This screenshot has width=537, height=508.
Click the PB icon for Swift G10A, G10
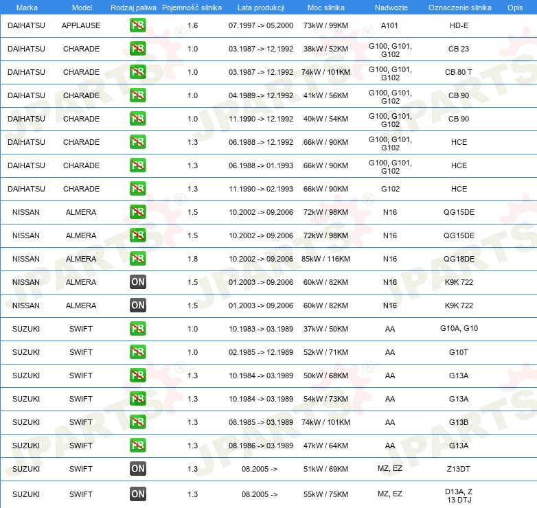pyautogui.click(x=137, y=329)
